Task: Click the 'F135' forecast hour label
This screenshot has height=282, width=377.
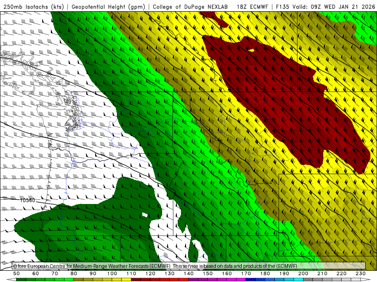Action: pos(282,7)
